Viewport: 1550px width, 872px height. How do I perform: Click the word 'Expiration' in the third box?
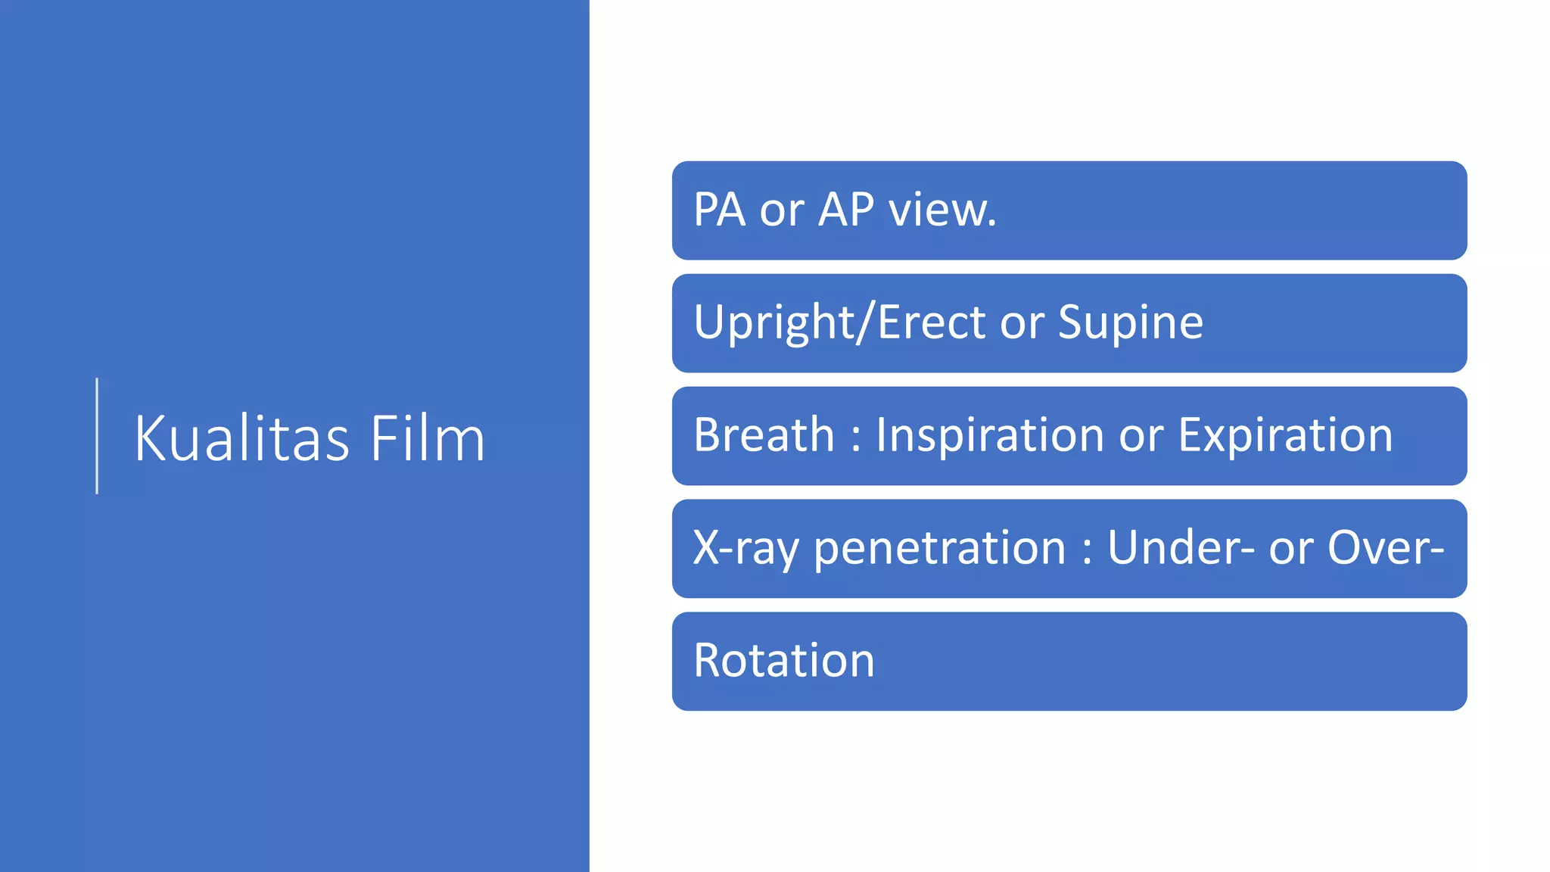1285,435
